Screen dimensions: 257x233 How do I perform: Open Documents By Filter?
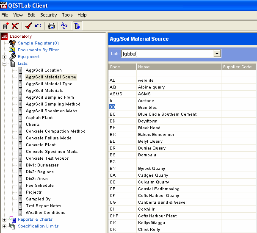pyautogui.click(x=38, y=50)
